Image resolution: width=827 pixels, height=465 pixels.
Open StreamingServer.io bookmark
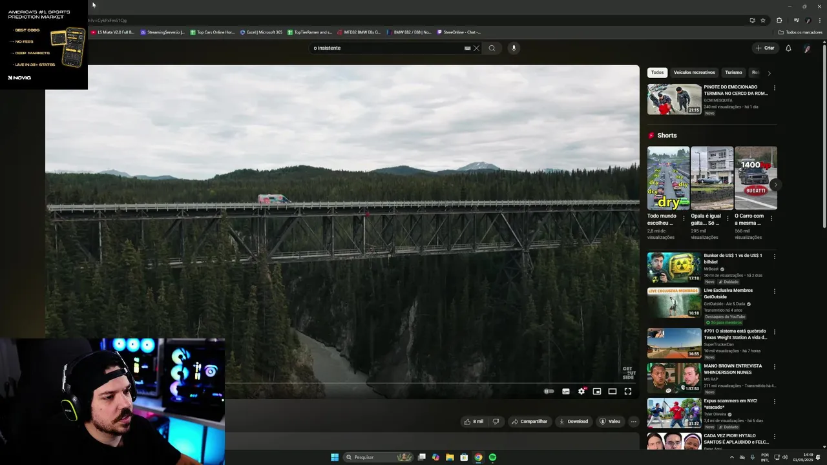162,32
